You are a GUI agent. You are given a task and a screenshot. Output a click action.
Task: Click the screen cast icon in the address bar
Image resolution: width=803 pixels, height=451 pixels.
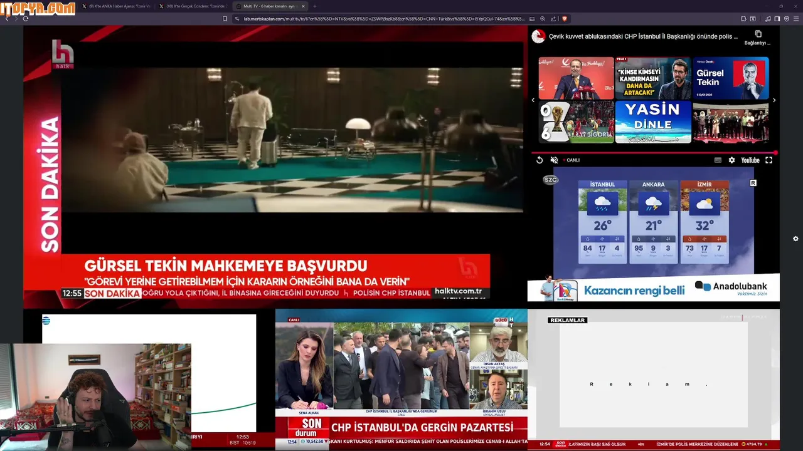[532, 19]
